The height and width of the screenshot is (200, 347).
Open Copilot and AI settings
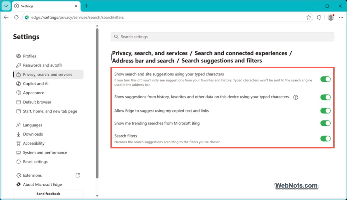pyautogui.click(x=48, y=83)
